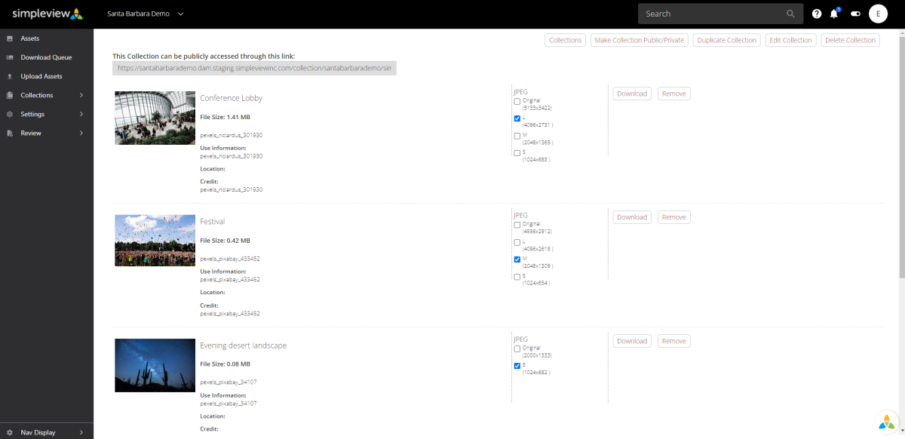Select the public collection link field
Screen dimensions: 905x439
[x=254, y=68]
